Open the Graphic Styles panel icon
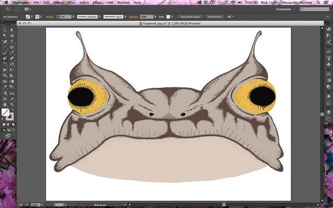 329,103
